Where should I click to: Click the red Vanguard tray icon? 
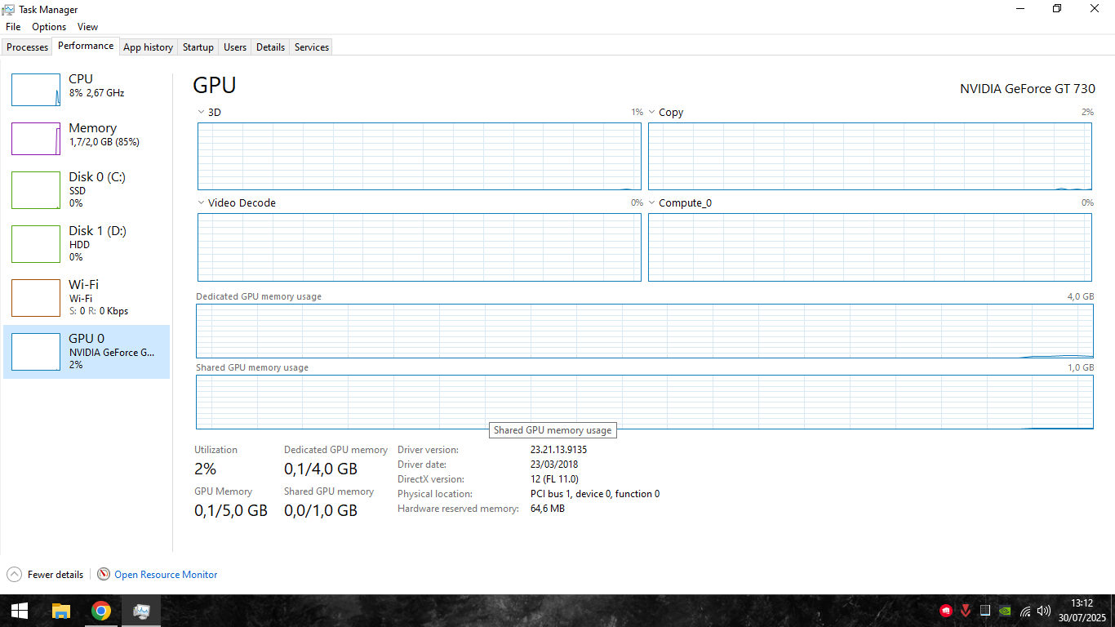pyautogui.click(x=966, y=611)
